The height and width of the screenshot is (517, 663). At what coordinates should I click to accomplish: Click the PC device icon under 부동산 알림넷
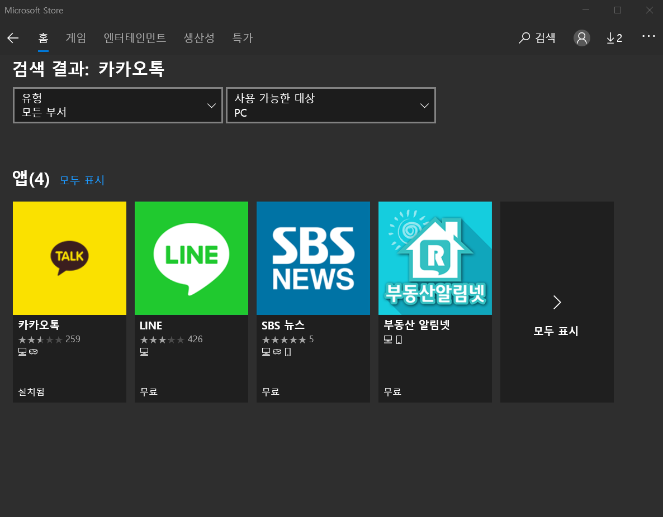[x=388, y=339]
